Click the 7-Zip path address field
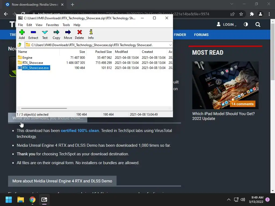The height and width of the screenshot is (206, 275). tap(97, 45)
